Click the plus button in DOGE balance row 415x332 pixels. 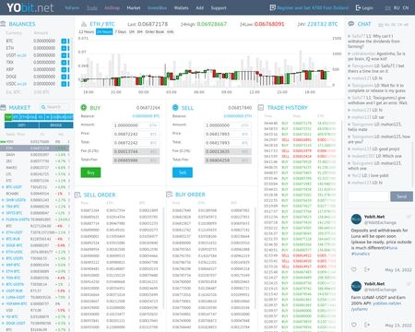click(x=64, y=77)
